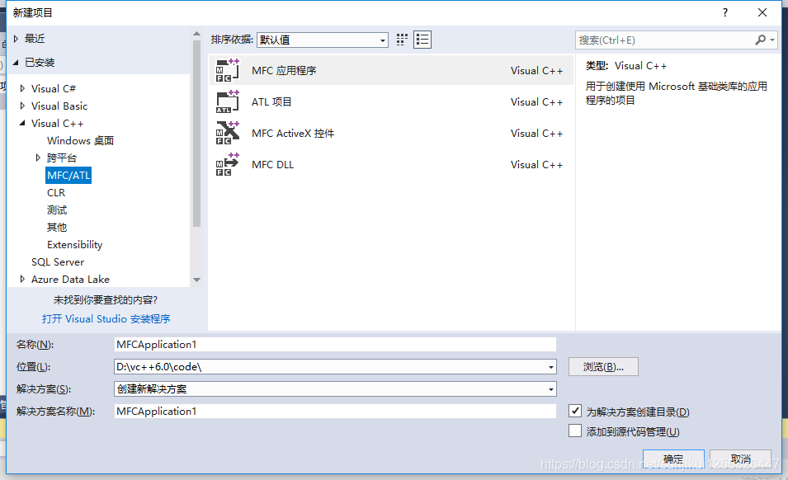
Task: Expand the Azure Data Lake node
Action: 22,279
